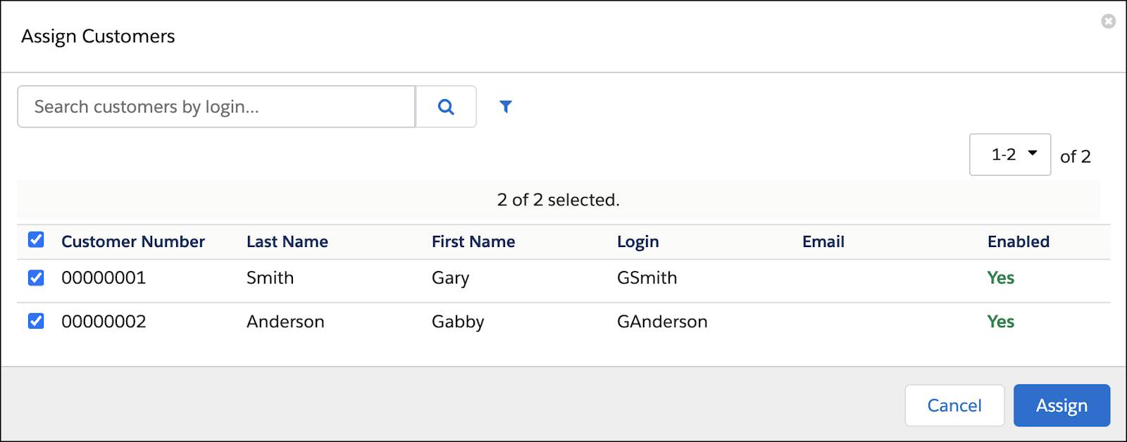1127x442 pixels.
Task: Uncheck customer 00000002 row checkbox
Action: tap(36, 322)
